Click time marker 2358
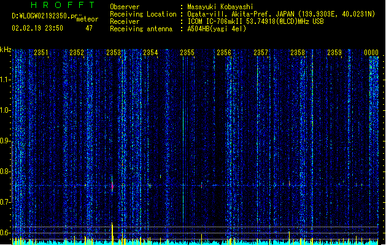This screenshot has width=386, height=245. (298, 53)
